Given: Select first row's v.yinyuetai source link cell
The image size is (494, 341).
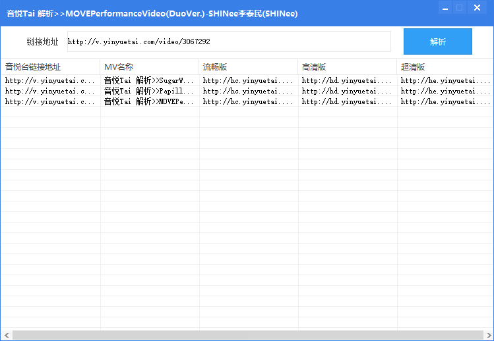Looking at the screenshot, I should (x=50, y=81).
